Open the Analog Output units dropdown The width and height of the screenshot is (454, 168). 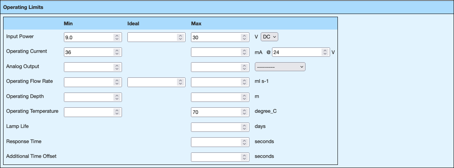[280, 67]
